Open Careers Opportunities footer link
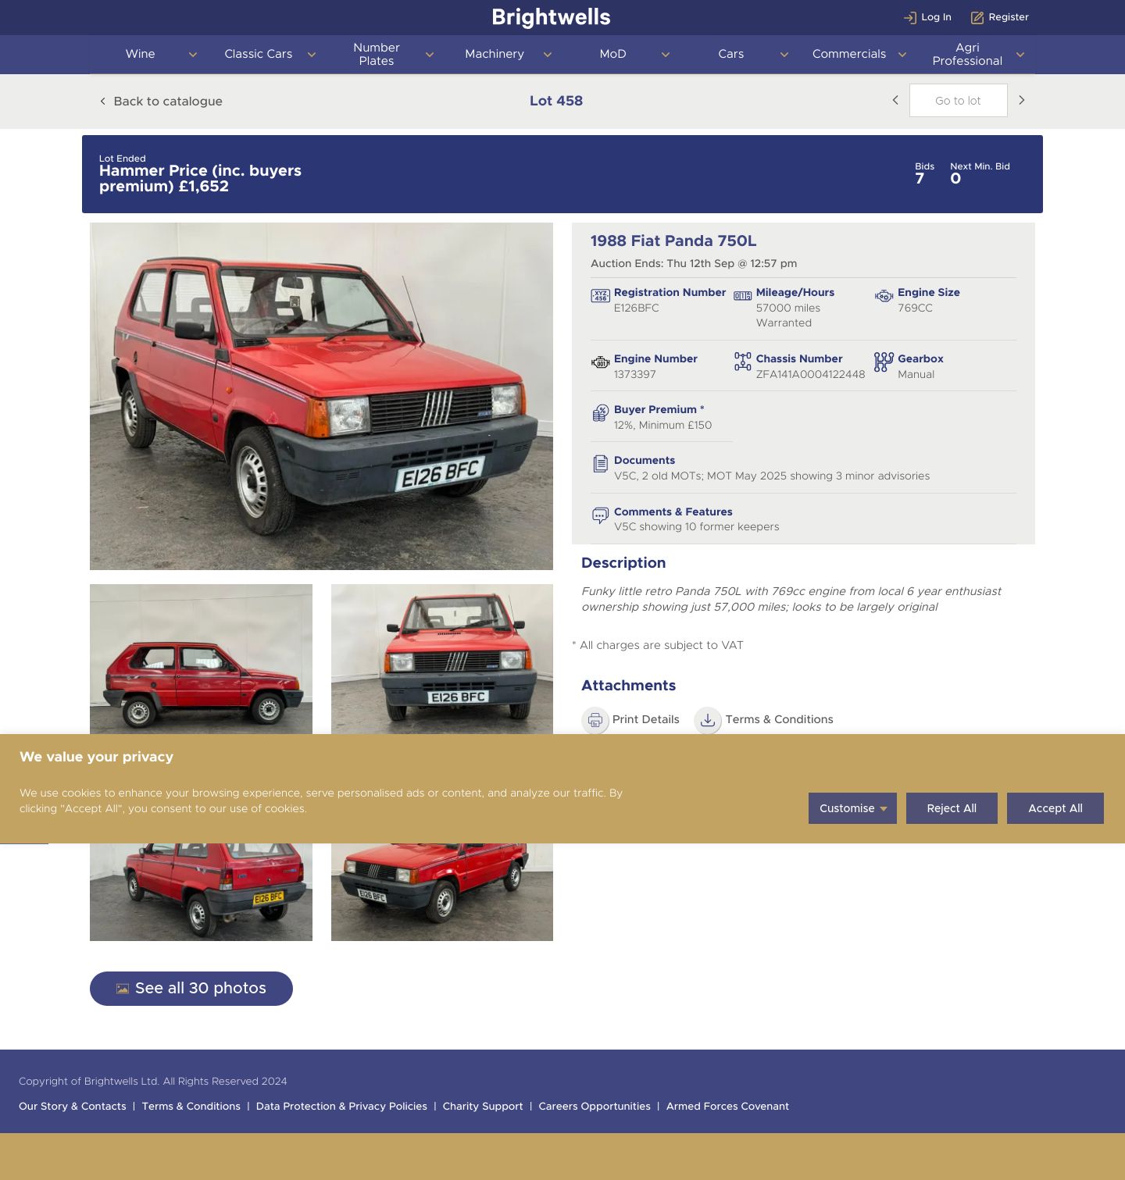 pos(595,1107)
